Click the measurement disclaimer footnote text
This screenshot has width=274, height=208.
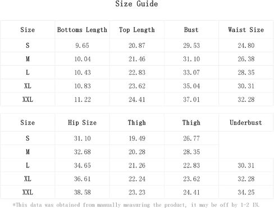click(136, 205)
